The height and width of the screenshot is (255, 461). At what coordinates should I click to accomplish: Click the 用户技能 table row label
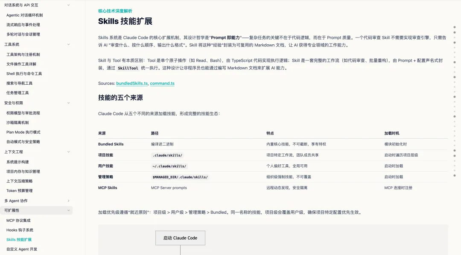[x=105, y=166]
